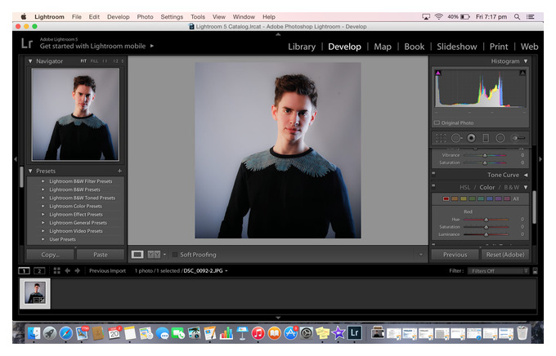Select the red color swatch
The width and height of the screenshot is (556, 356).
[446, 198]
